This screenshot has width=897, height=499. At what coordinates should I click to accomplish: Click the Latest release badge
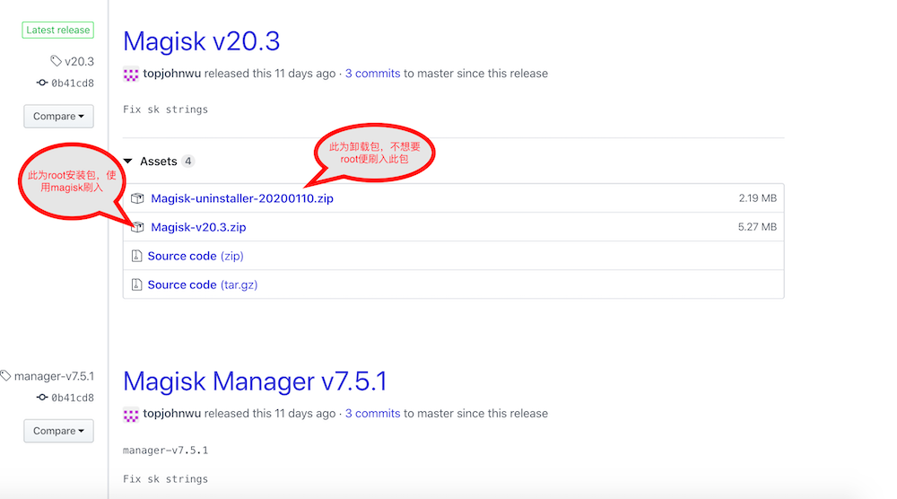click(57, 30)
